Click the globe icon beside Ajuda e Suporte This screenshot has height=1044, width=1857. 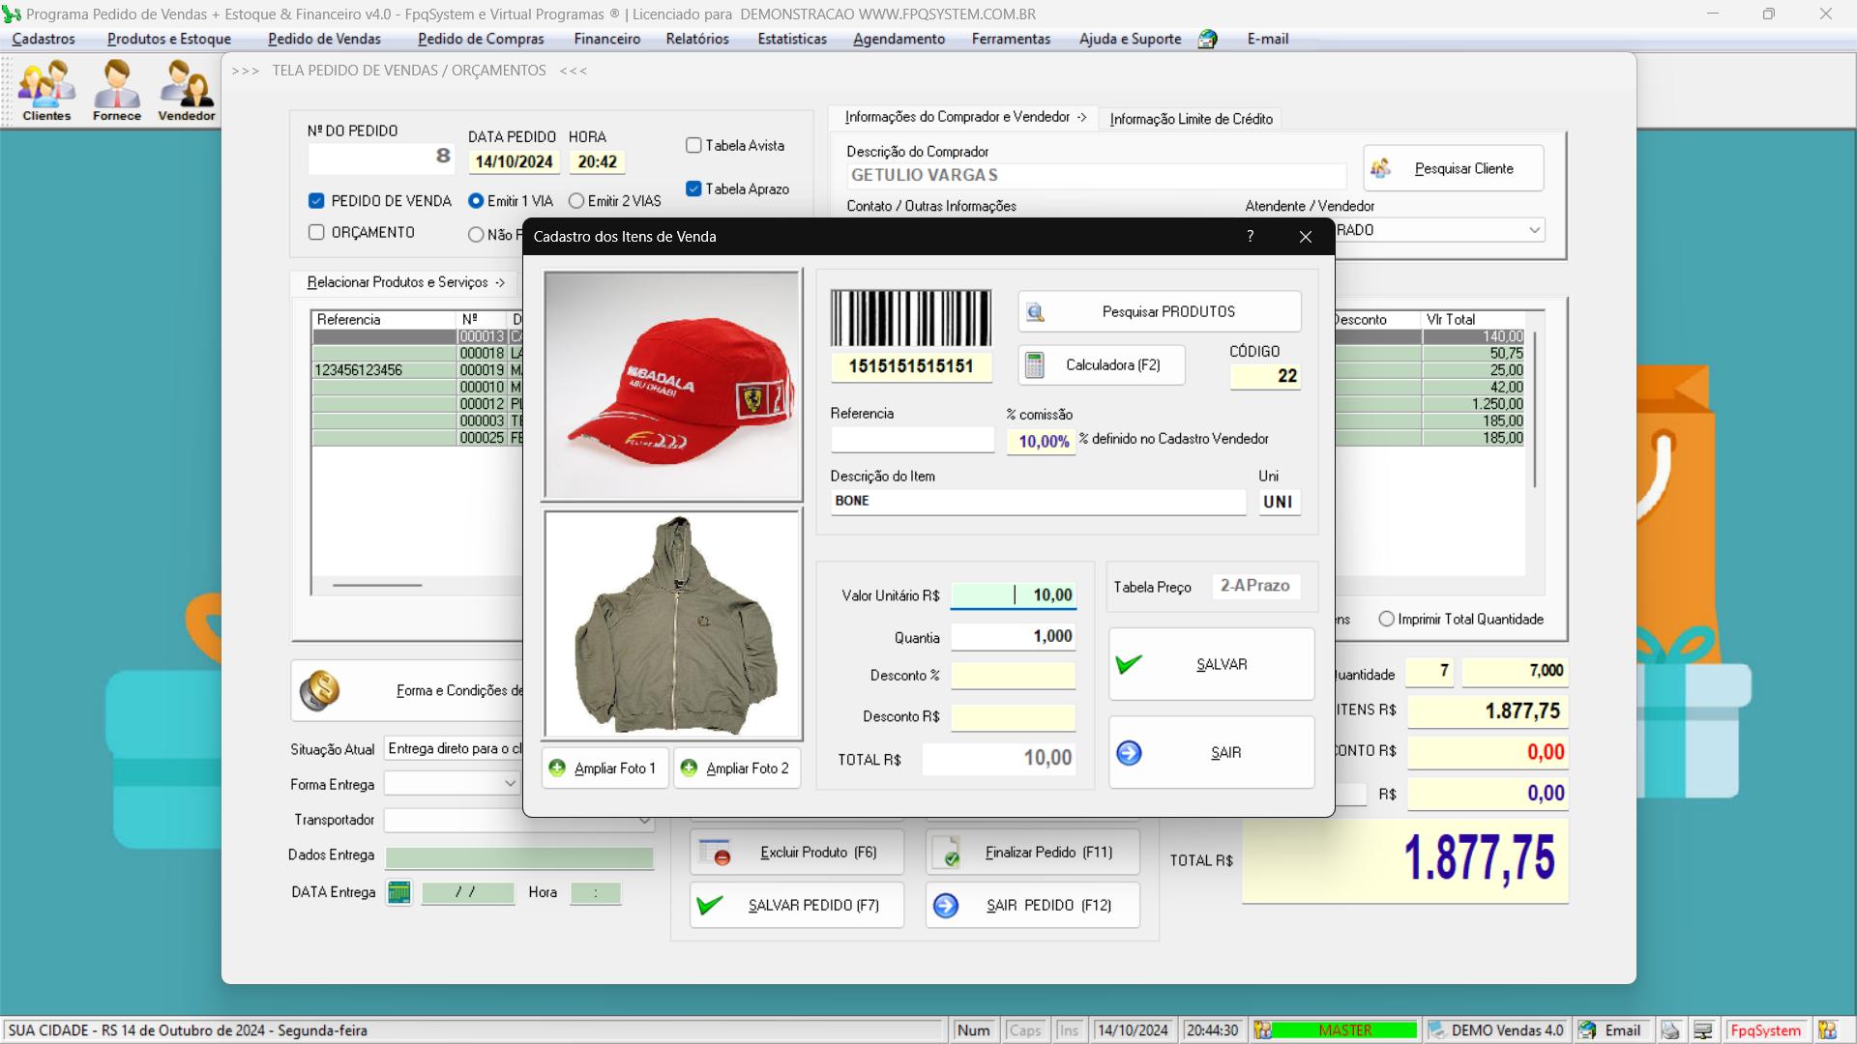1207,39
